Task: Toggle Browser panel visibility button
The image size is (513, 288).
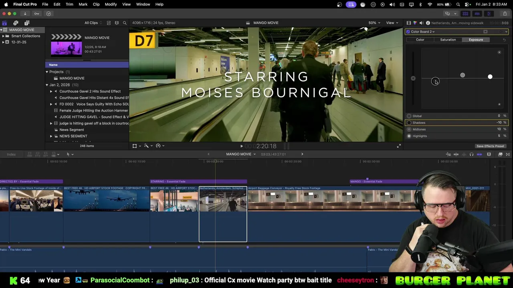Action: click(x=466, y=14)
